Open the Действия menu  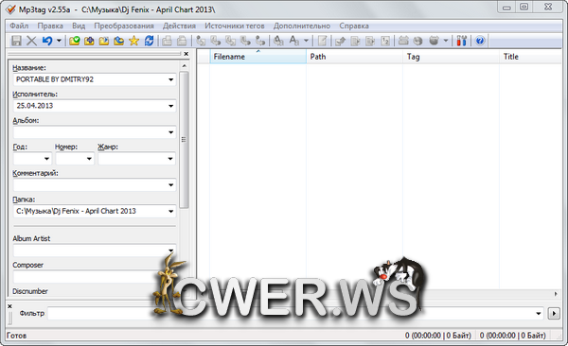click(x=179, y=26)
